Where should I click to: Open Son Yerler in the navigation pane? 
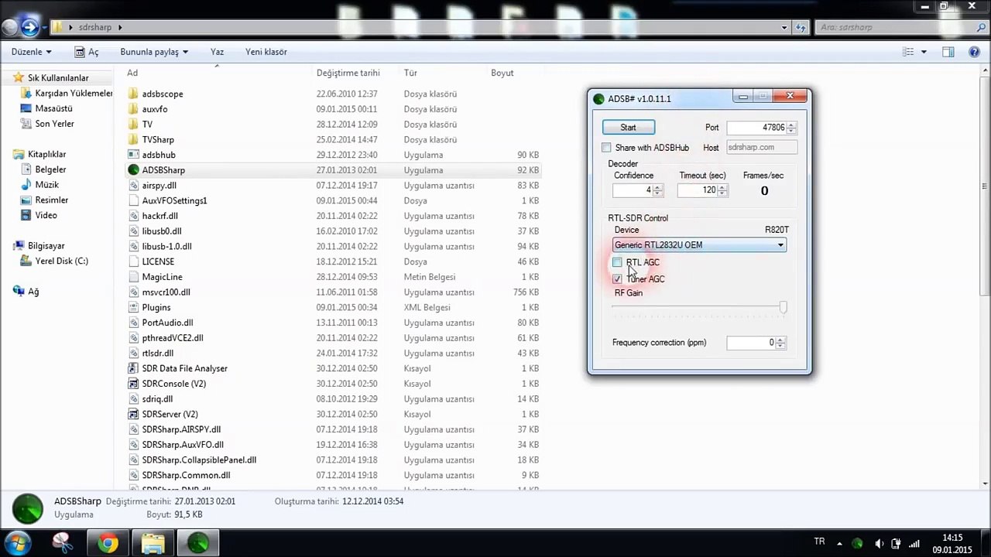54,124
